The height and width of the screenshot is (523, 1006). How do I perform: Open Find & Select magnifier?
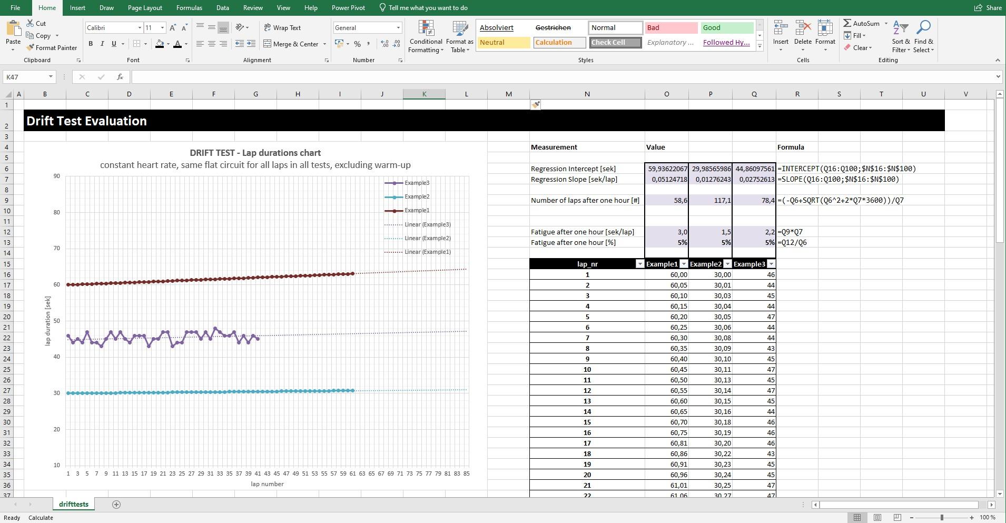(x=924, y=37)
